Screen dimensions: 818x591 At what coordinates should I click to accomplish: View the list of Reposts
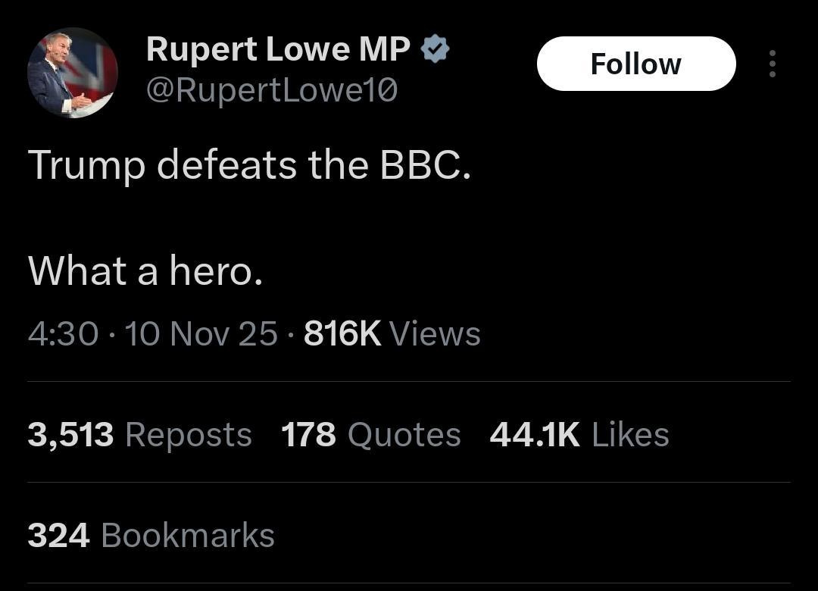coord(189,435)
